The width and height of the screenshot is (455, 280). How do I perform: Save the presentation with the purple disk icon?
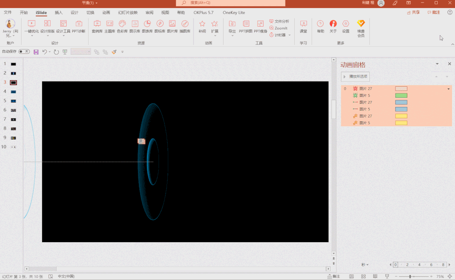coord(36,52)
